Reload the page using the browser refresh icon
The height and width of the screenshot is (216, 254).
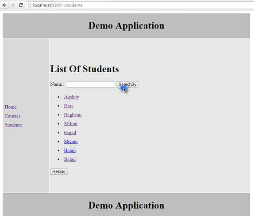pyautogui.click(x=21, y=5)
